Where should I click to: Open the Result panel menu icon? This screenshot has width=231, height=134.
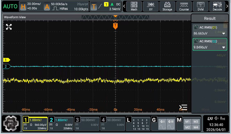[222, 18]
